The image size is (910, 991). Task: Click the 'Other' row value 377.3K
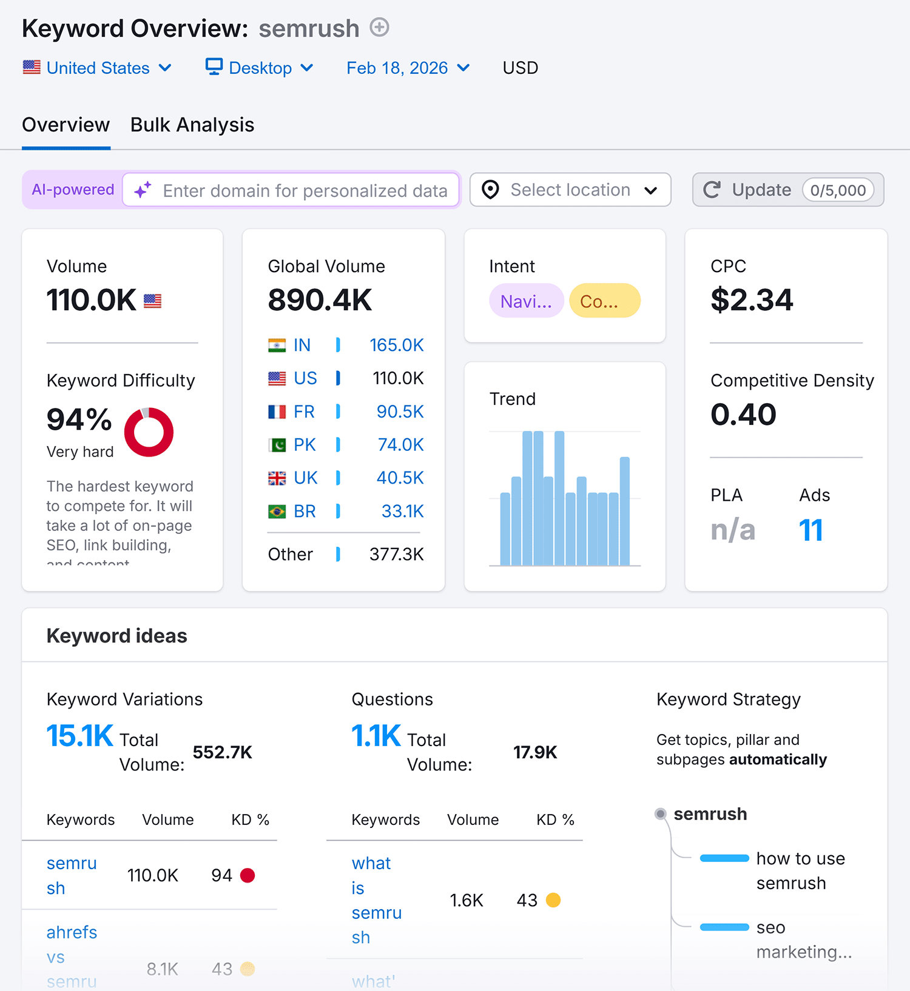(x=397, y=555)
